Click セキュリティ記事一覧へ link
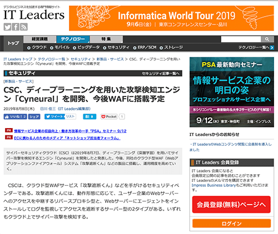Screen dimensions: 278x234 coord(161,74)
